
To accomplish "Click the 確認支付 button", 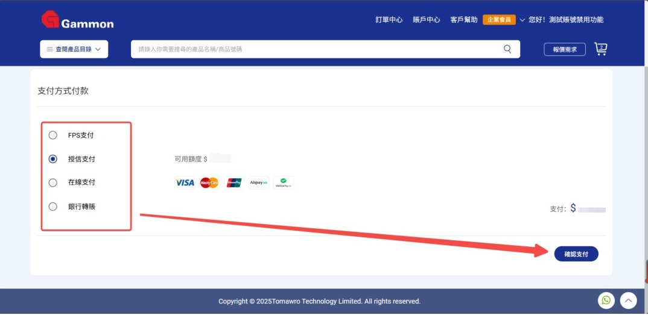I will pyautogui.click(x=576, y=254).
